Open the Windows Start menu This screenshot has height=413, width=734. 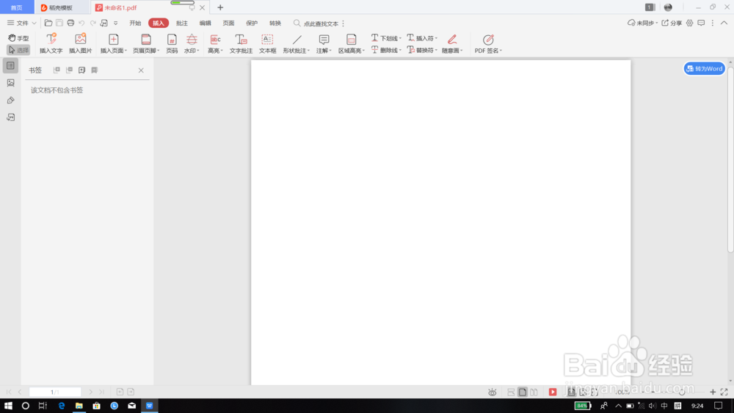click(x=8, y=406)
